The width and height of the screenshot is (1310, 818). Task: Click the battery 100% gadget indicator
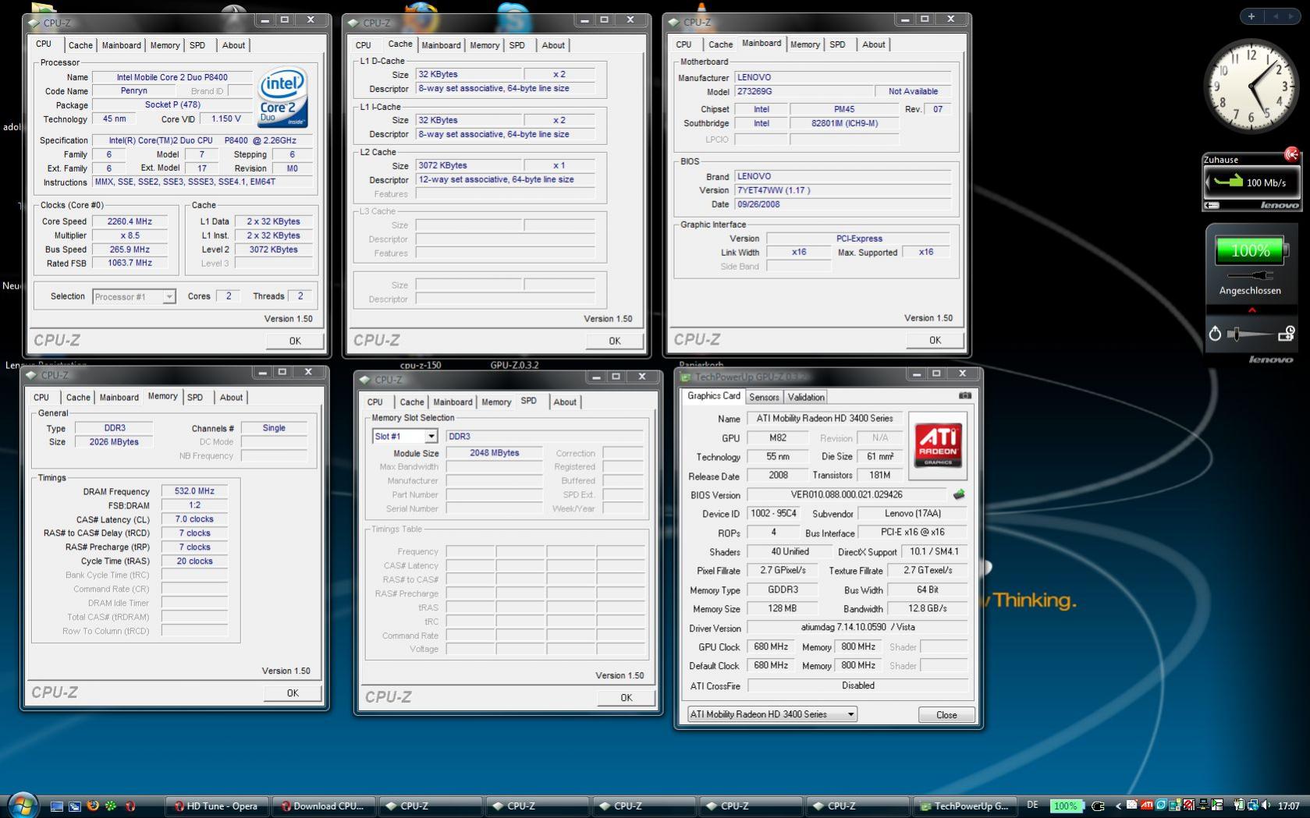coord(1251,250)
